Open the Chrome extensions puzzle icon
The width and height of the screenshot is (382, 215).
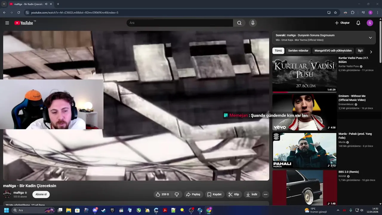tap(352, 13)
